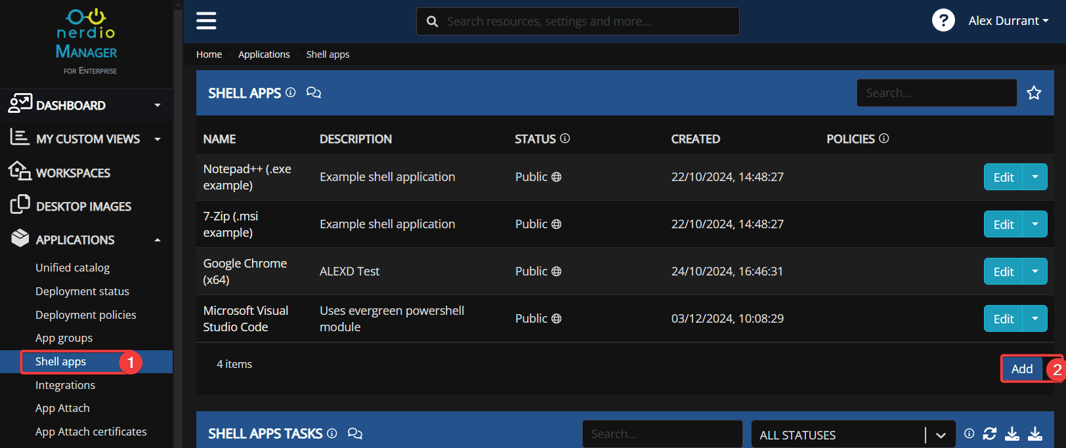
Task: Show the Status column info tooltip
Action: 565,138
